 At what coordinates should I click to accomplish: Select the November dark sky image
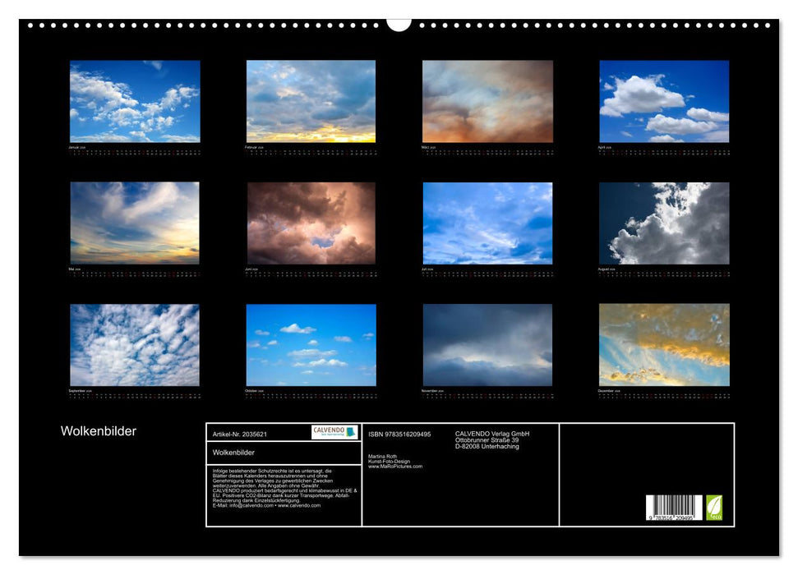487,345
